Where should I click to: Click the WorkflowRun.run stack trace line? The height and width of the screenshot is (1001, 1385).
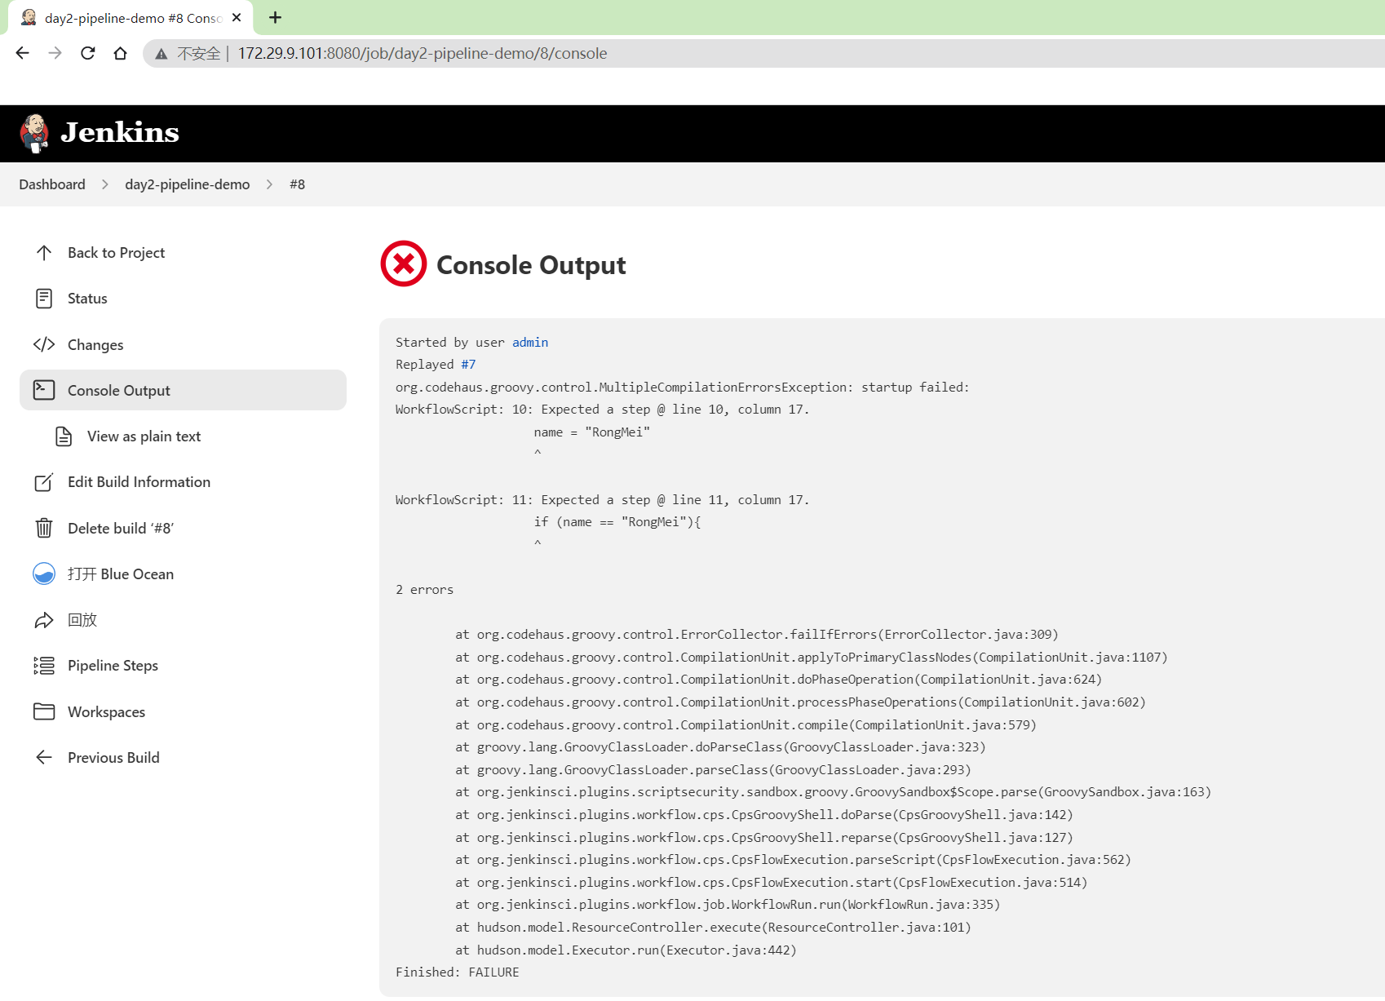(728, 905)
